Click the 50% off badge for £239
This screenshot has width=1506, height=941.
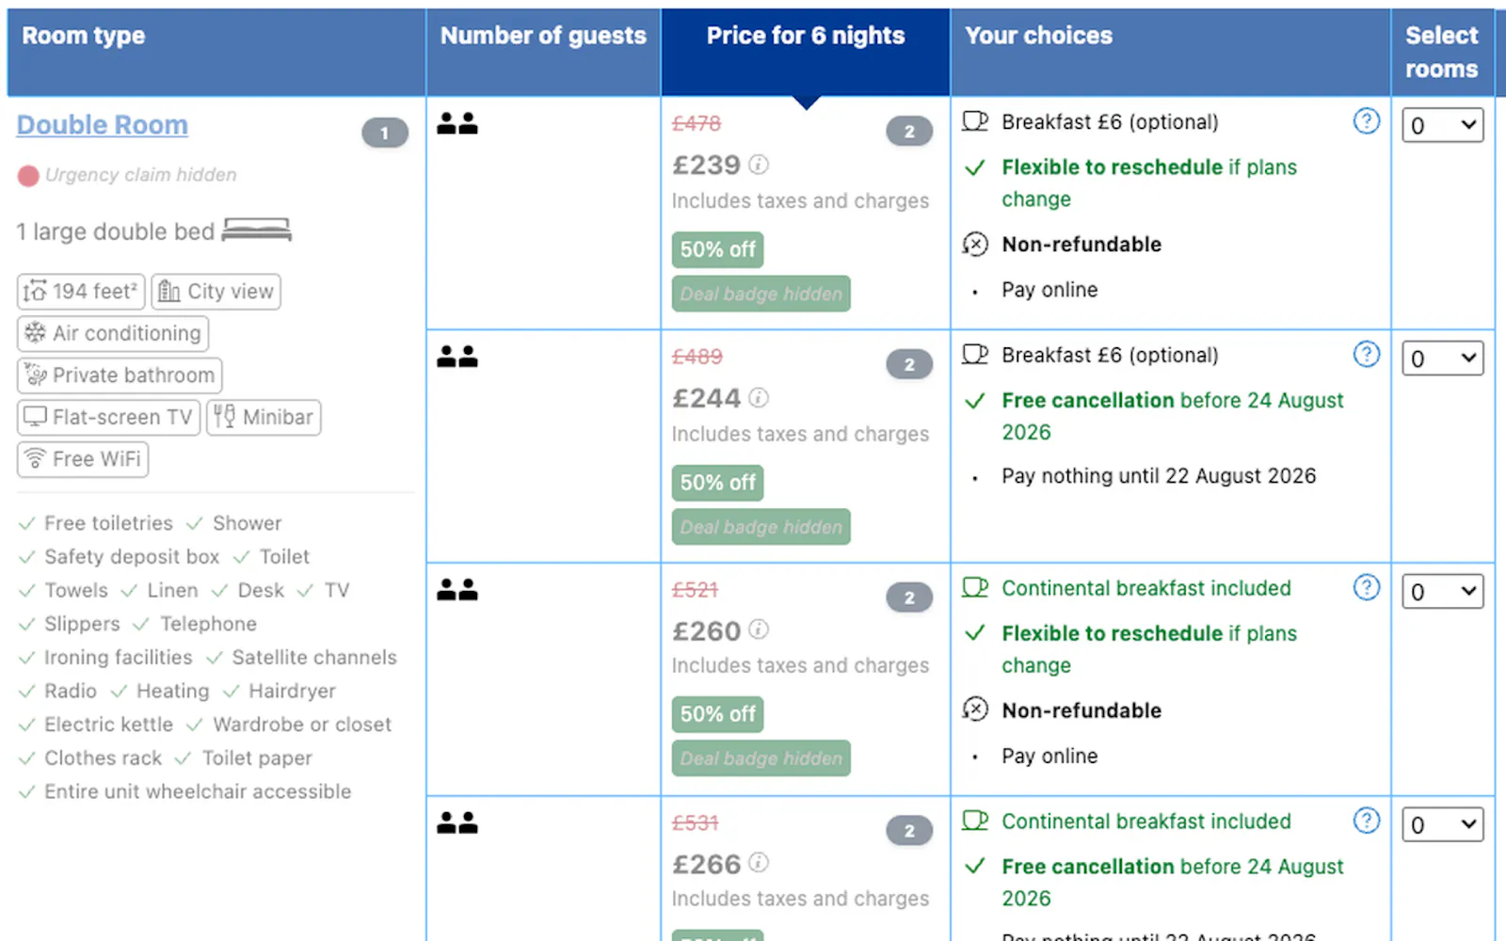(x=717, y=250)
